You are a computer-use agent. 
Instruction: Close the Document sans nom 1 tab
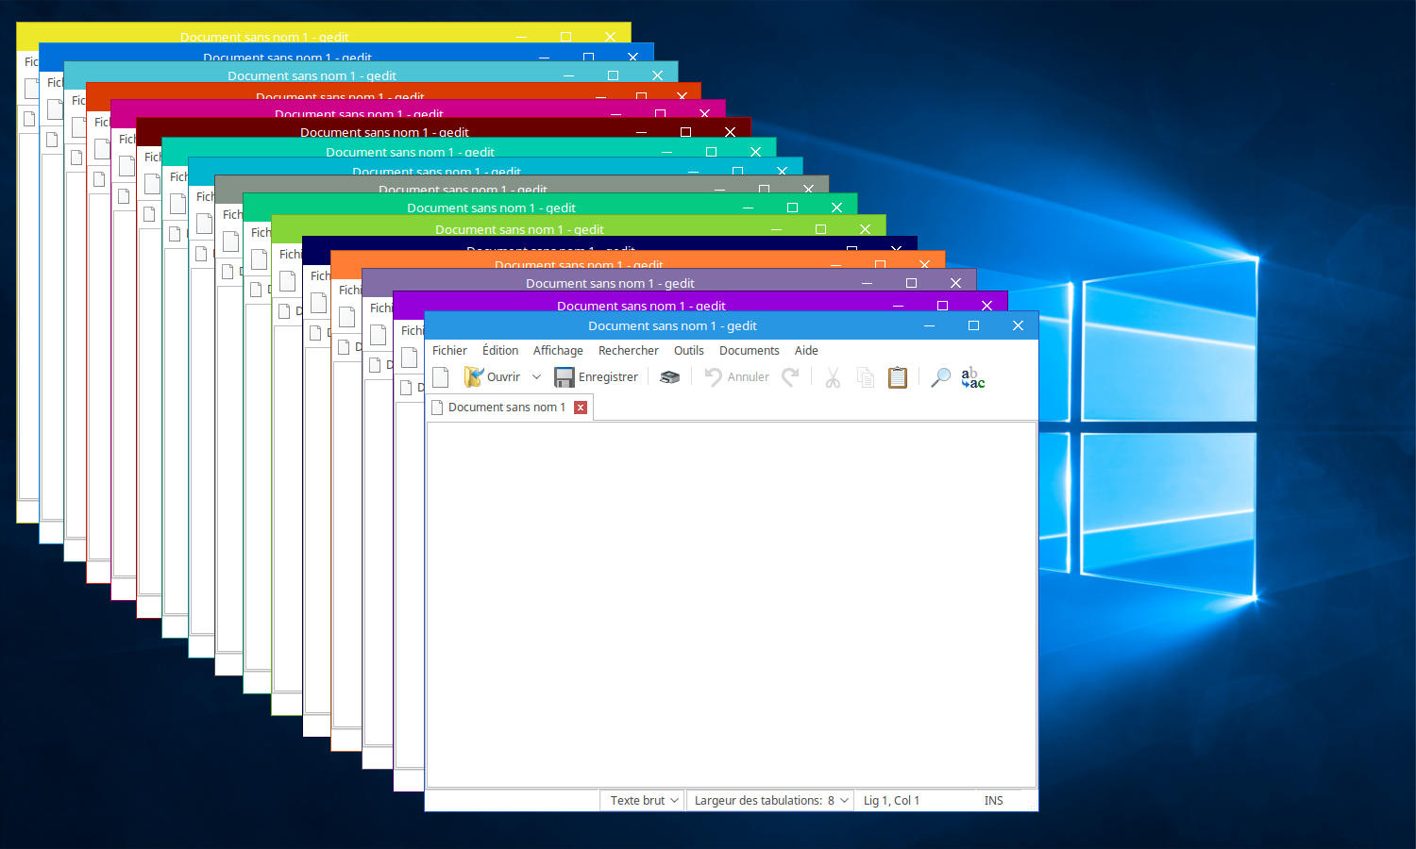tap(581, 408)
